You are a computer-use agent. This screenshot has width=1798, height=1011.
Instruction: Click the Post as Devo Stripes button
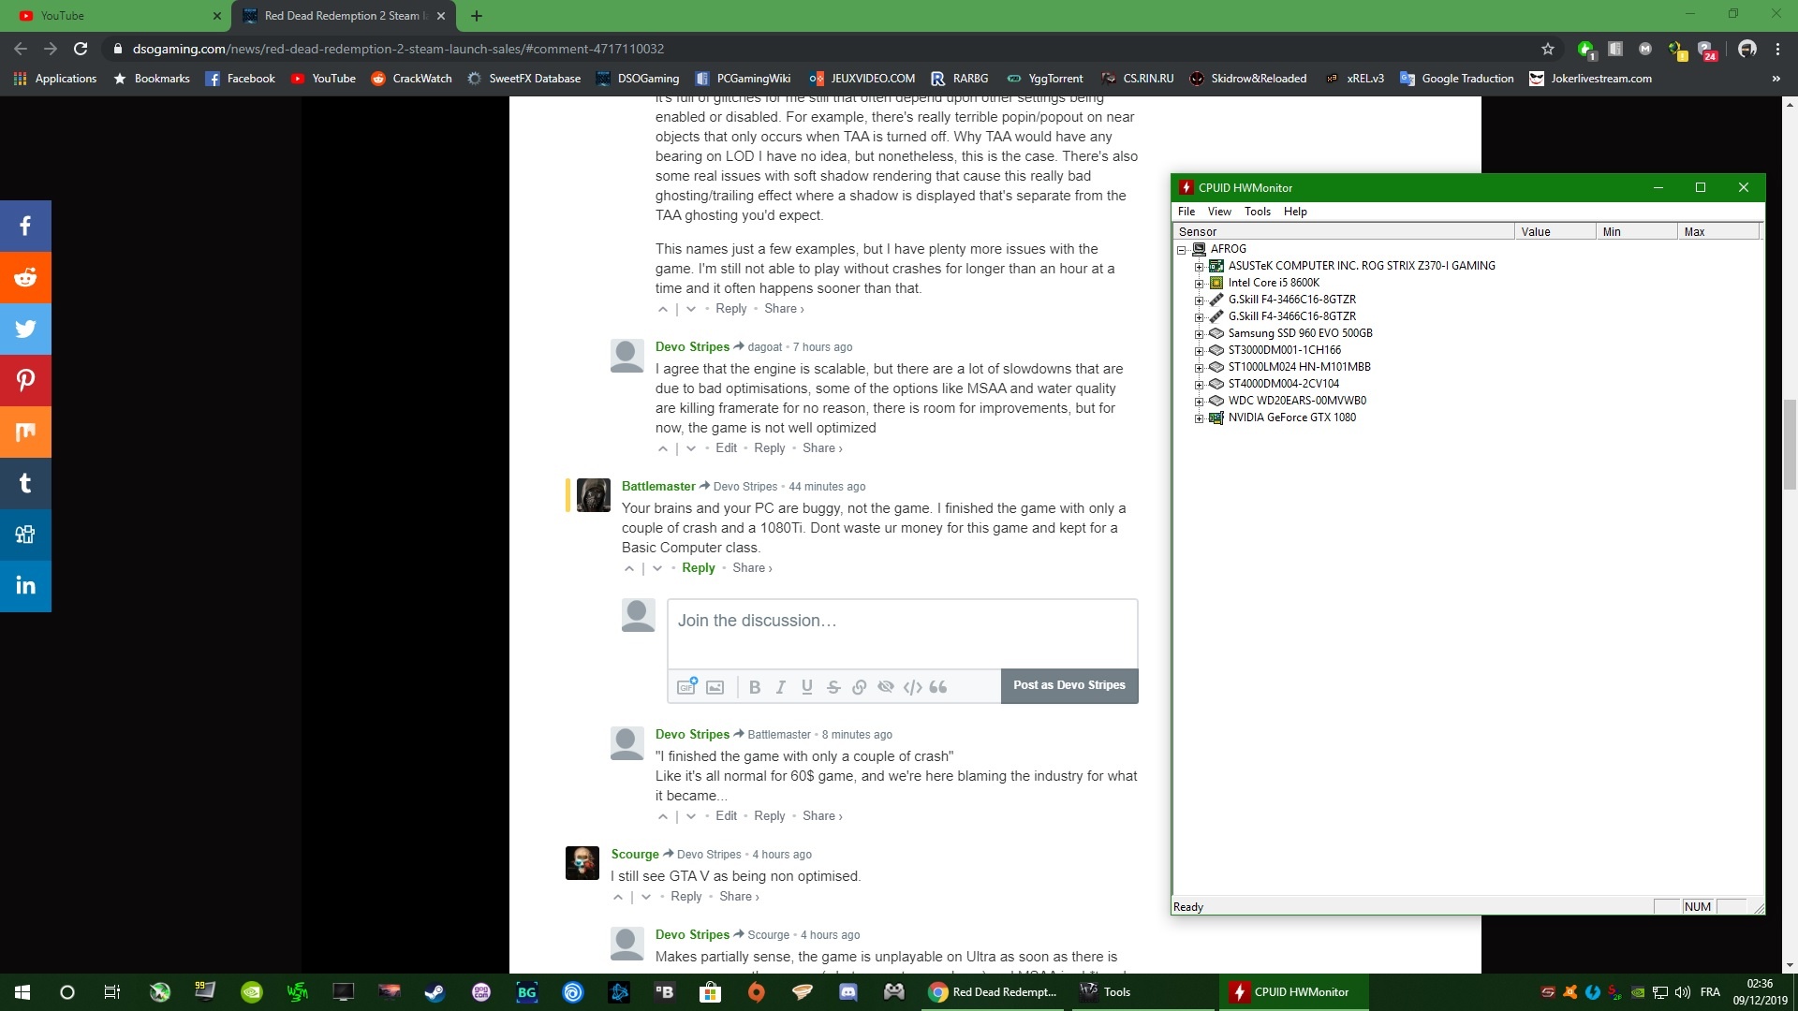point(1069,685)
